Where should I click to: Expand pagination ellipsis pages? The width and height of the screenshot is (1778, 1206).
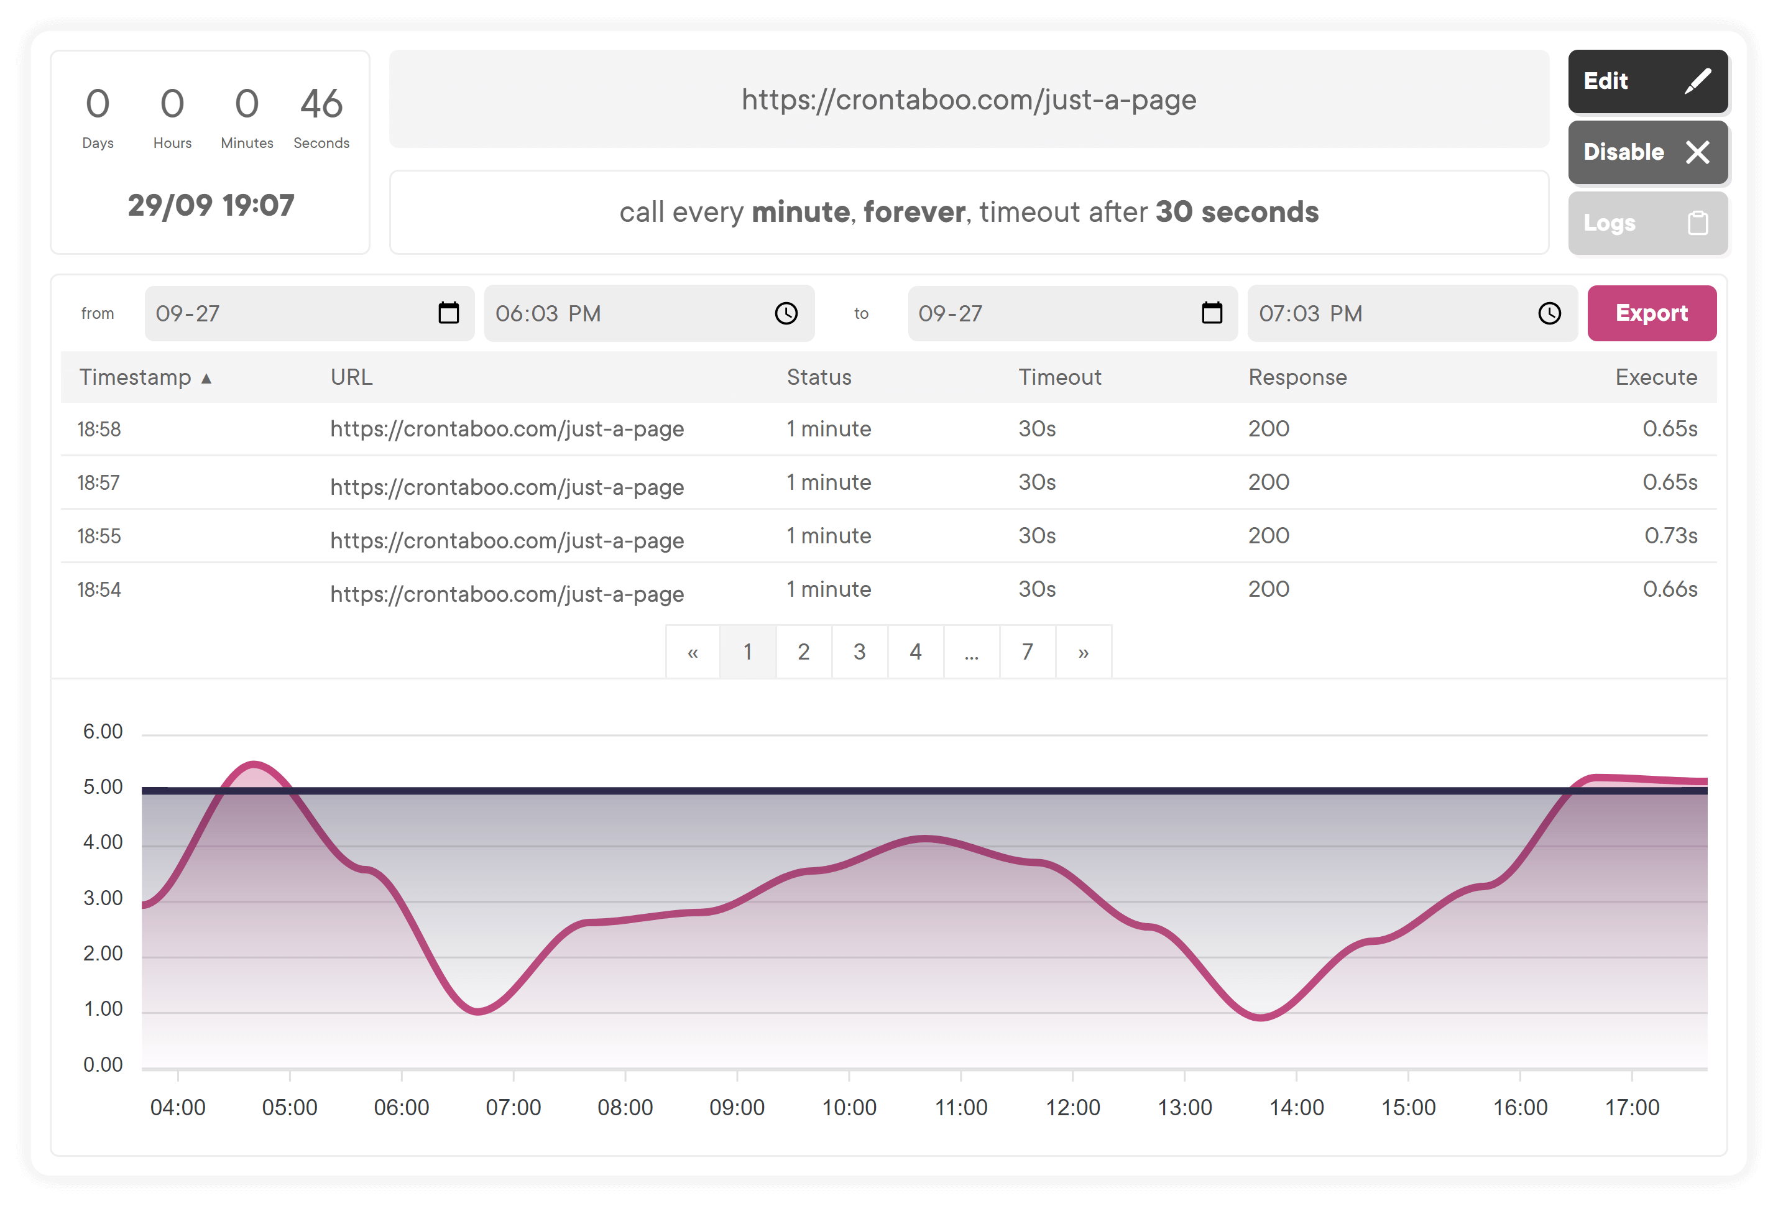point(972,652)
